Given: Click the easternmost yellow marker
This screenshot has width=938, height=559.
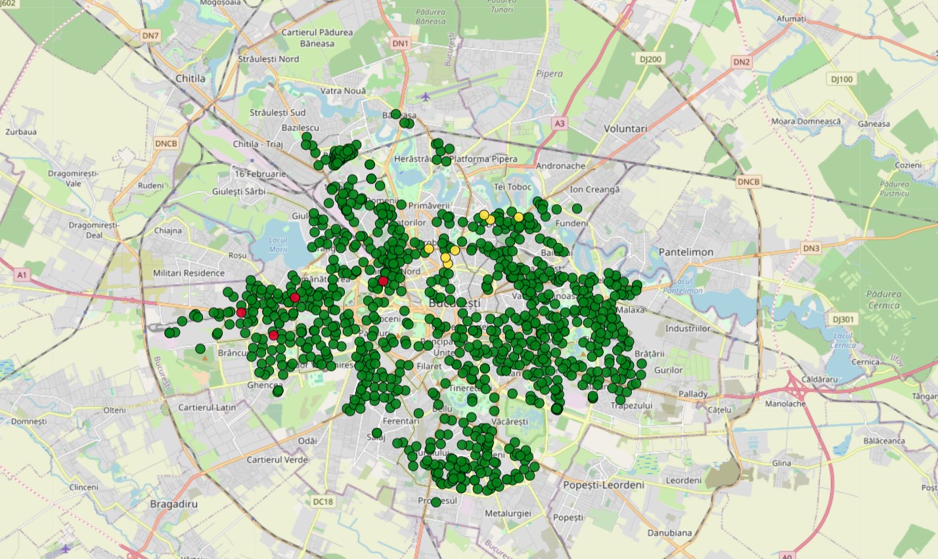Looking at the screenshot, I should 518,217.
